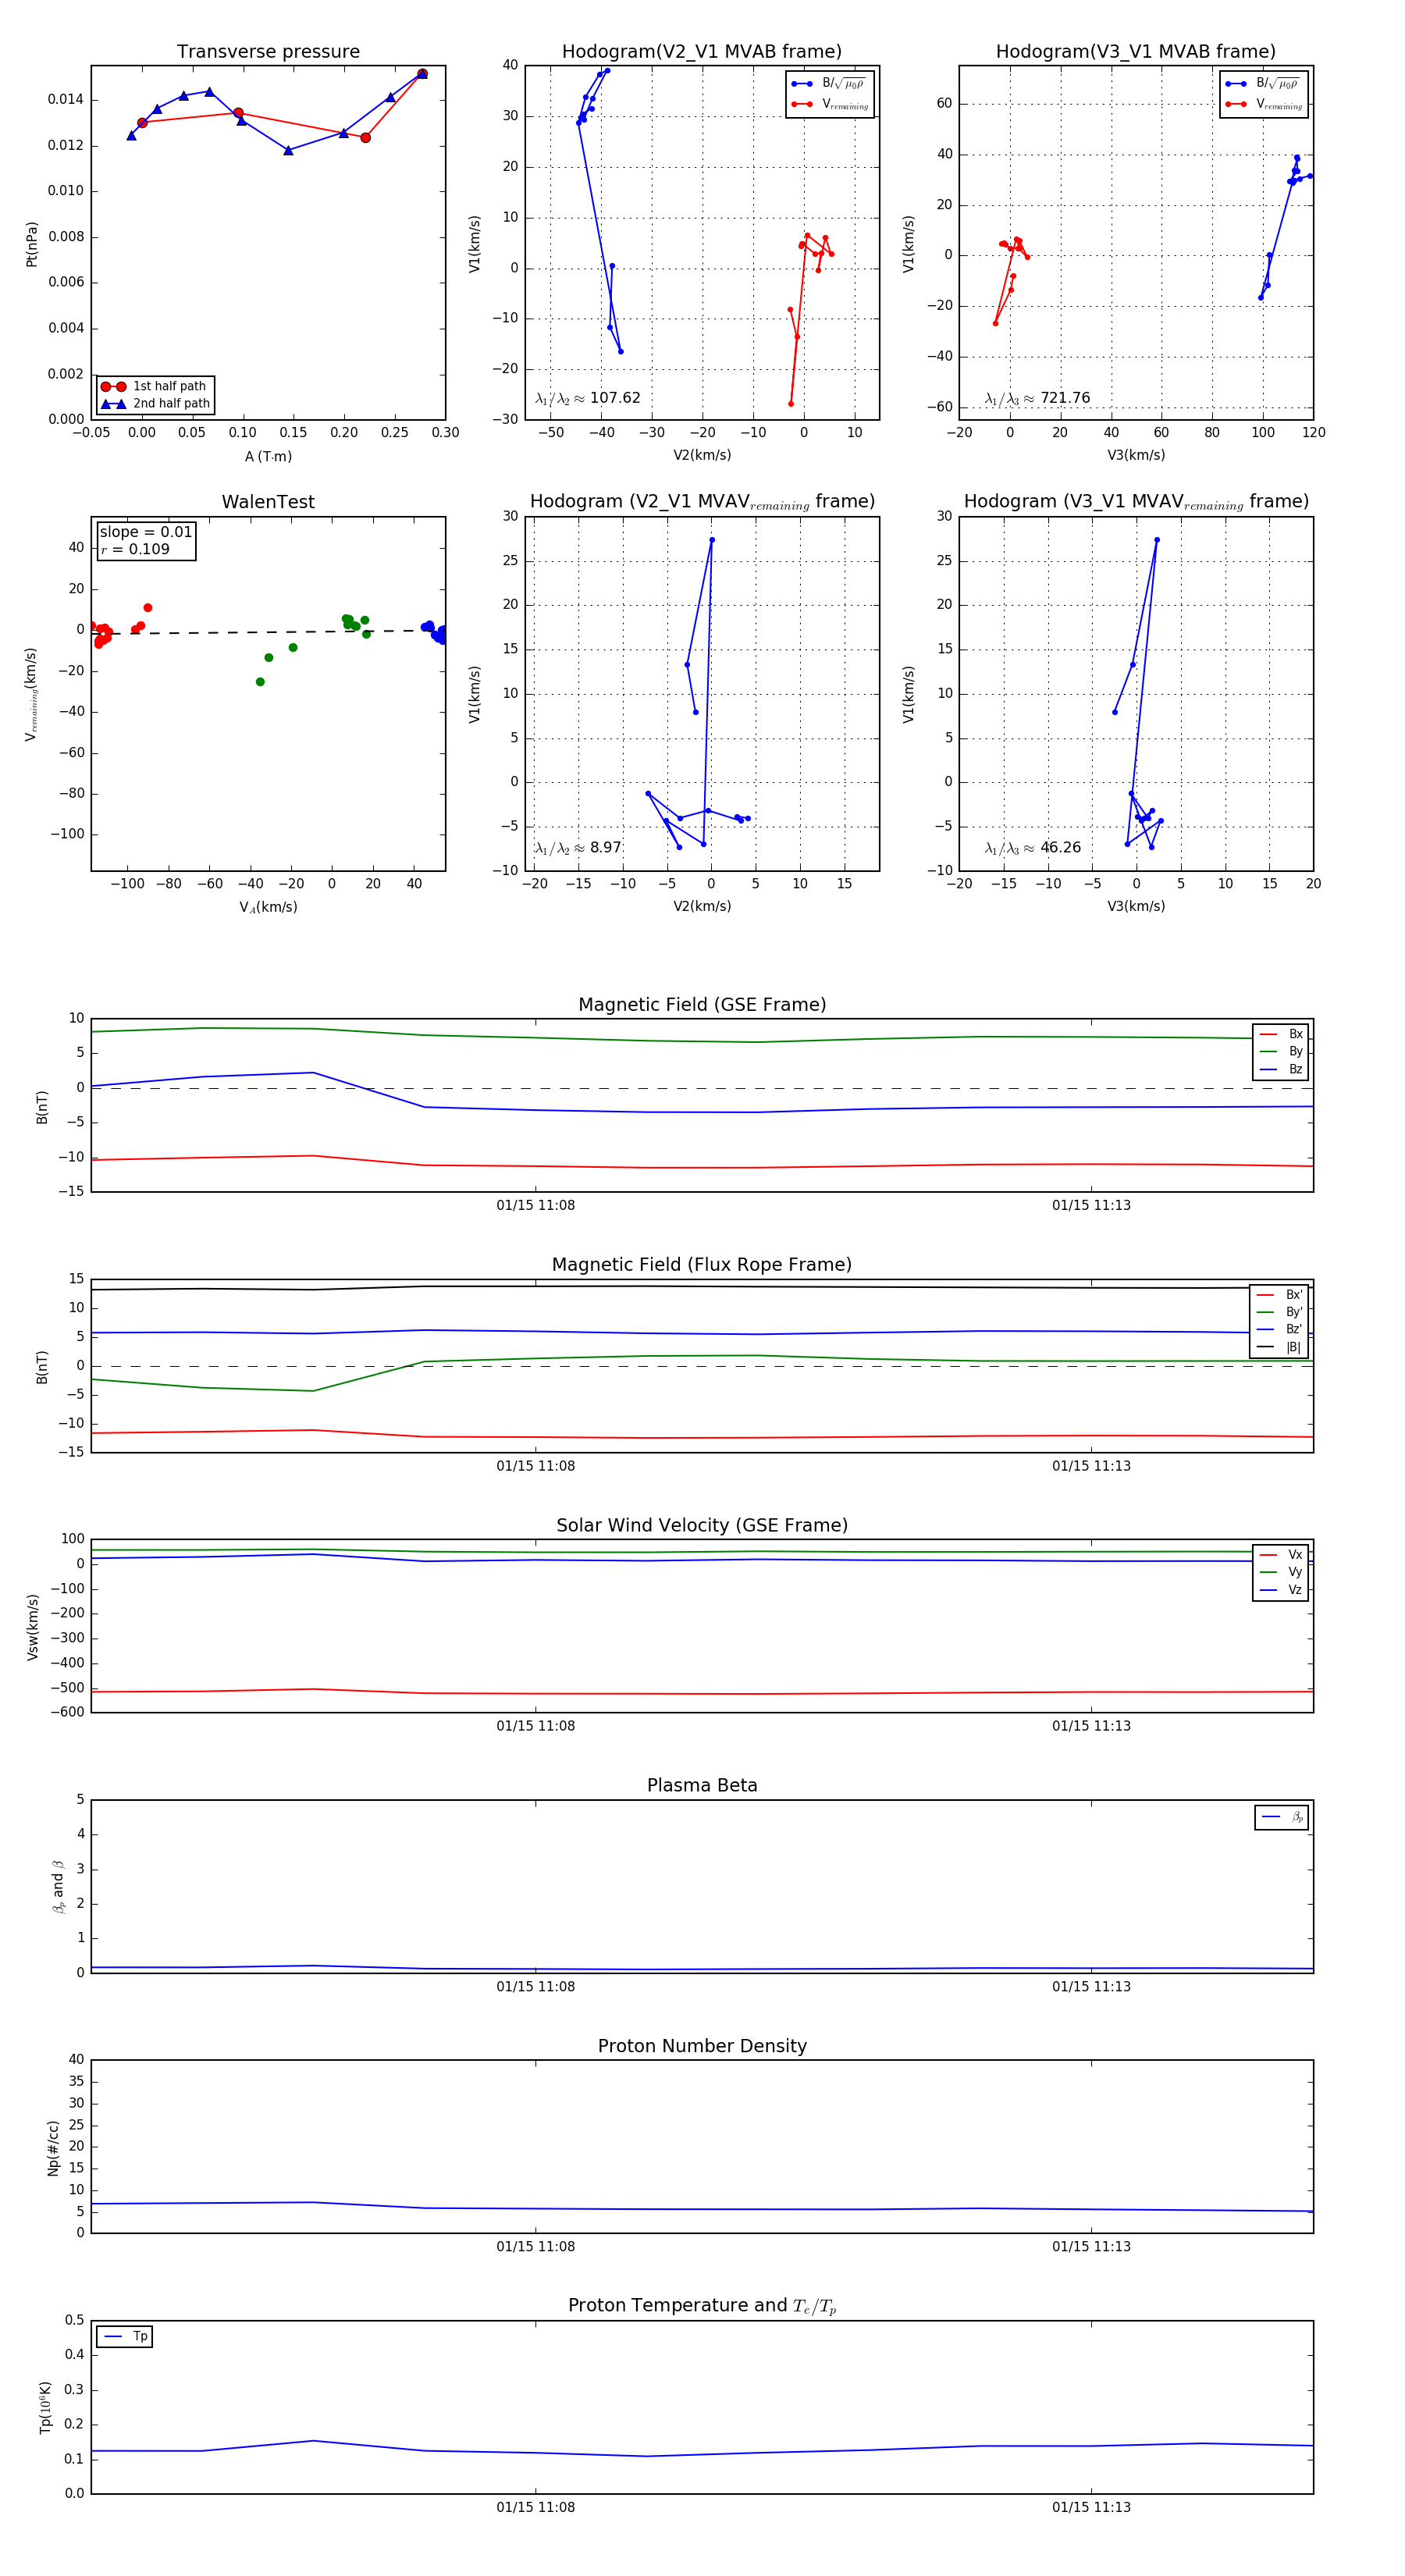Select the "1st half path" legend entry
The width and height of the screenshot is (1405, 2576).
(155, 386)
